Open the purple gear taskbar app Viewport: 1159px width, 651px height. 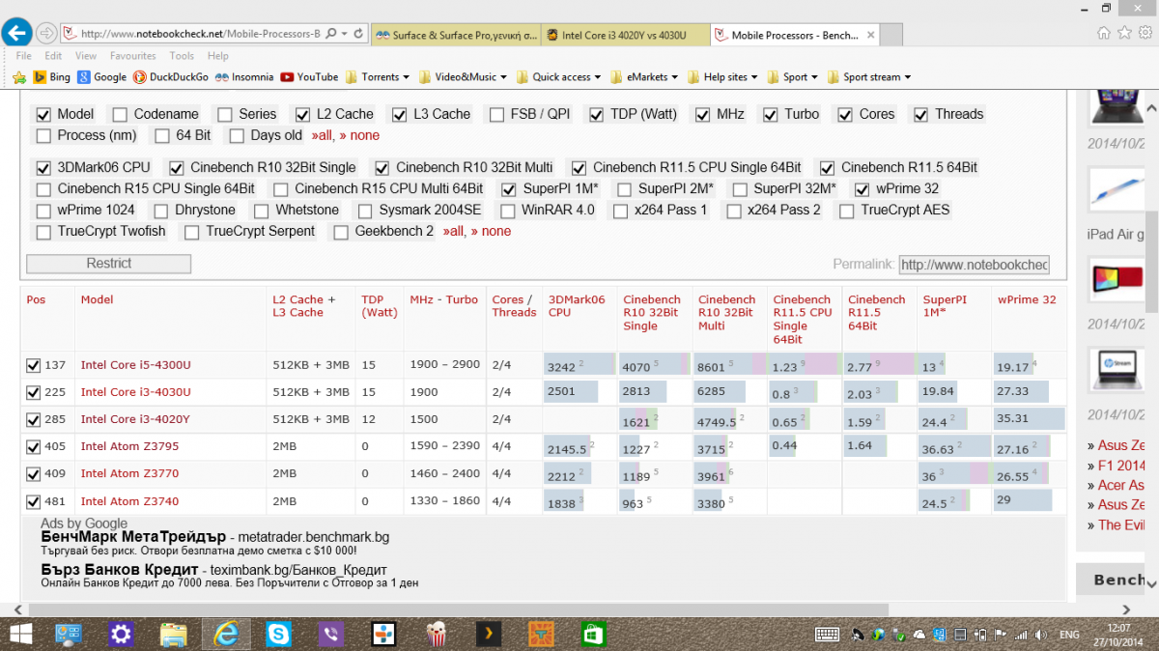point(121,635)
